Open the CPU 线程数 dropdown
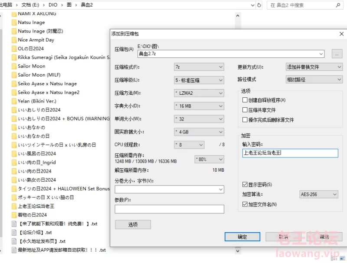This screenshot has height=263, width=347. pyautogui.click(x=189, y=145)
